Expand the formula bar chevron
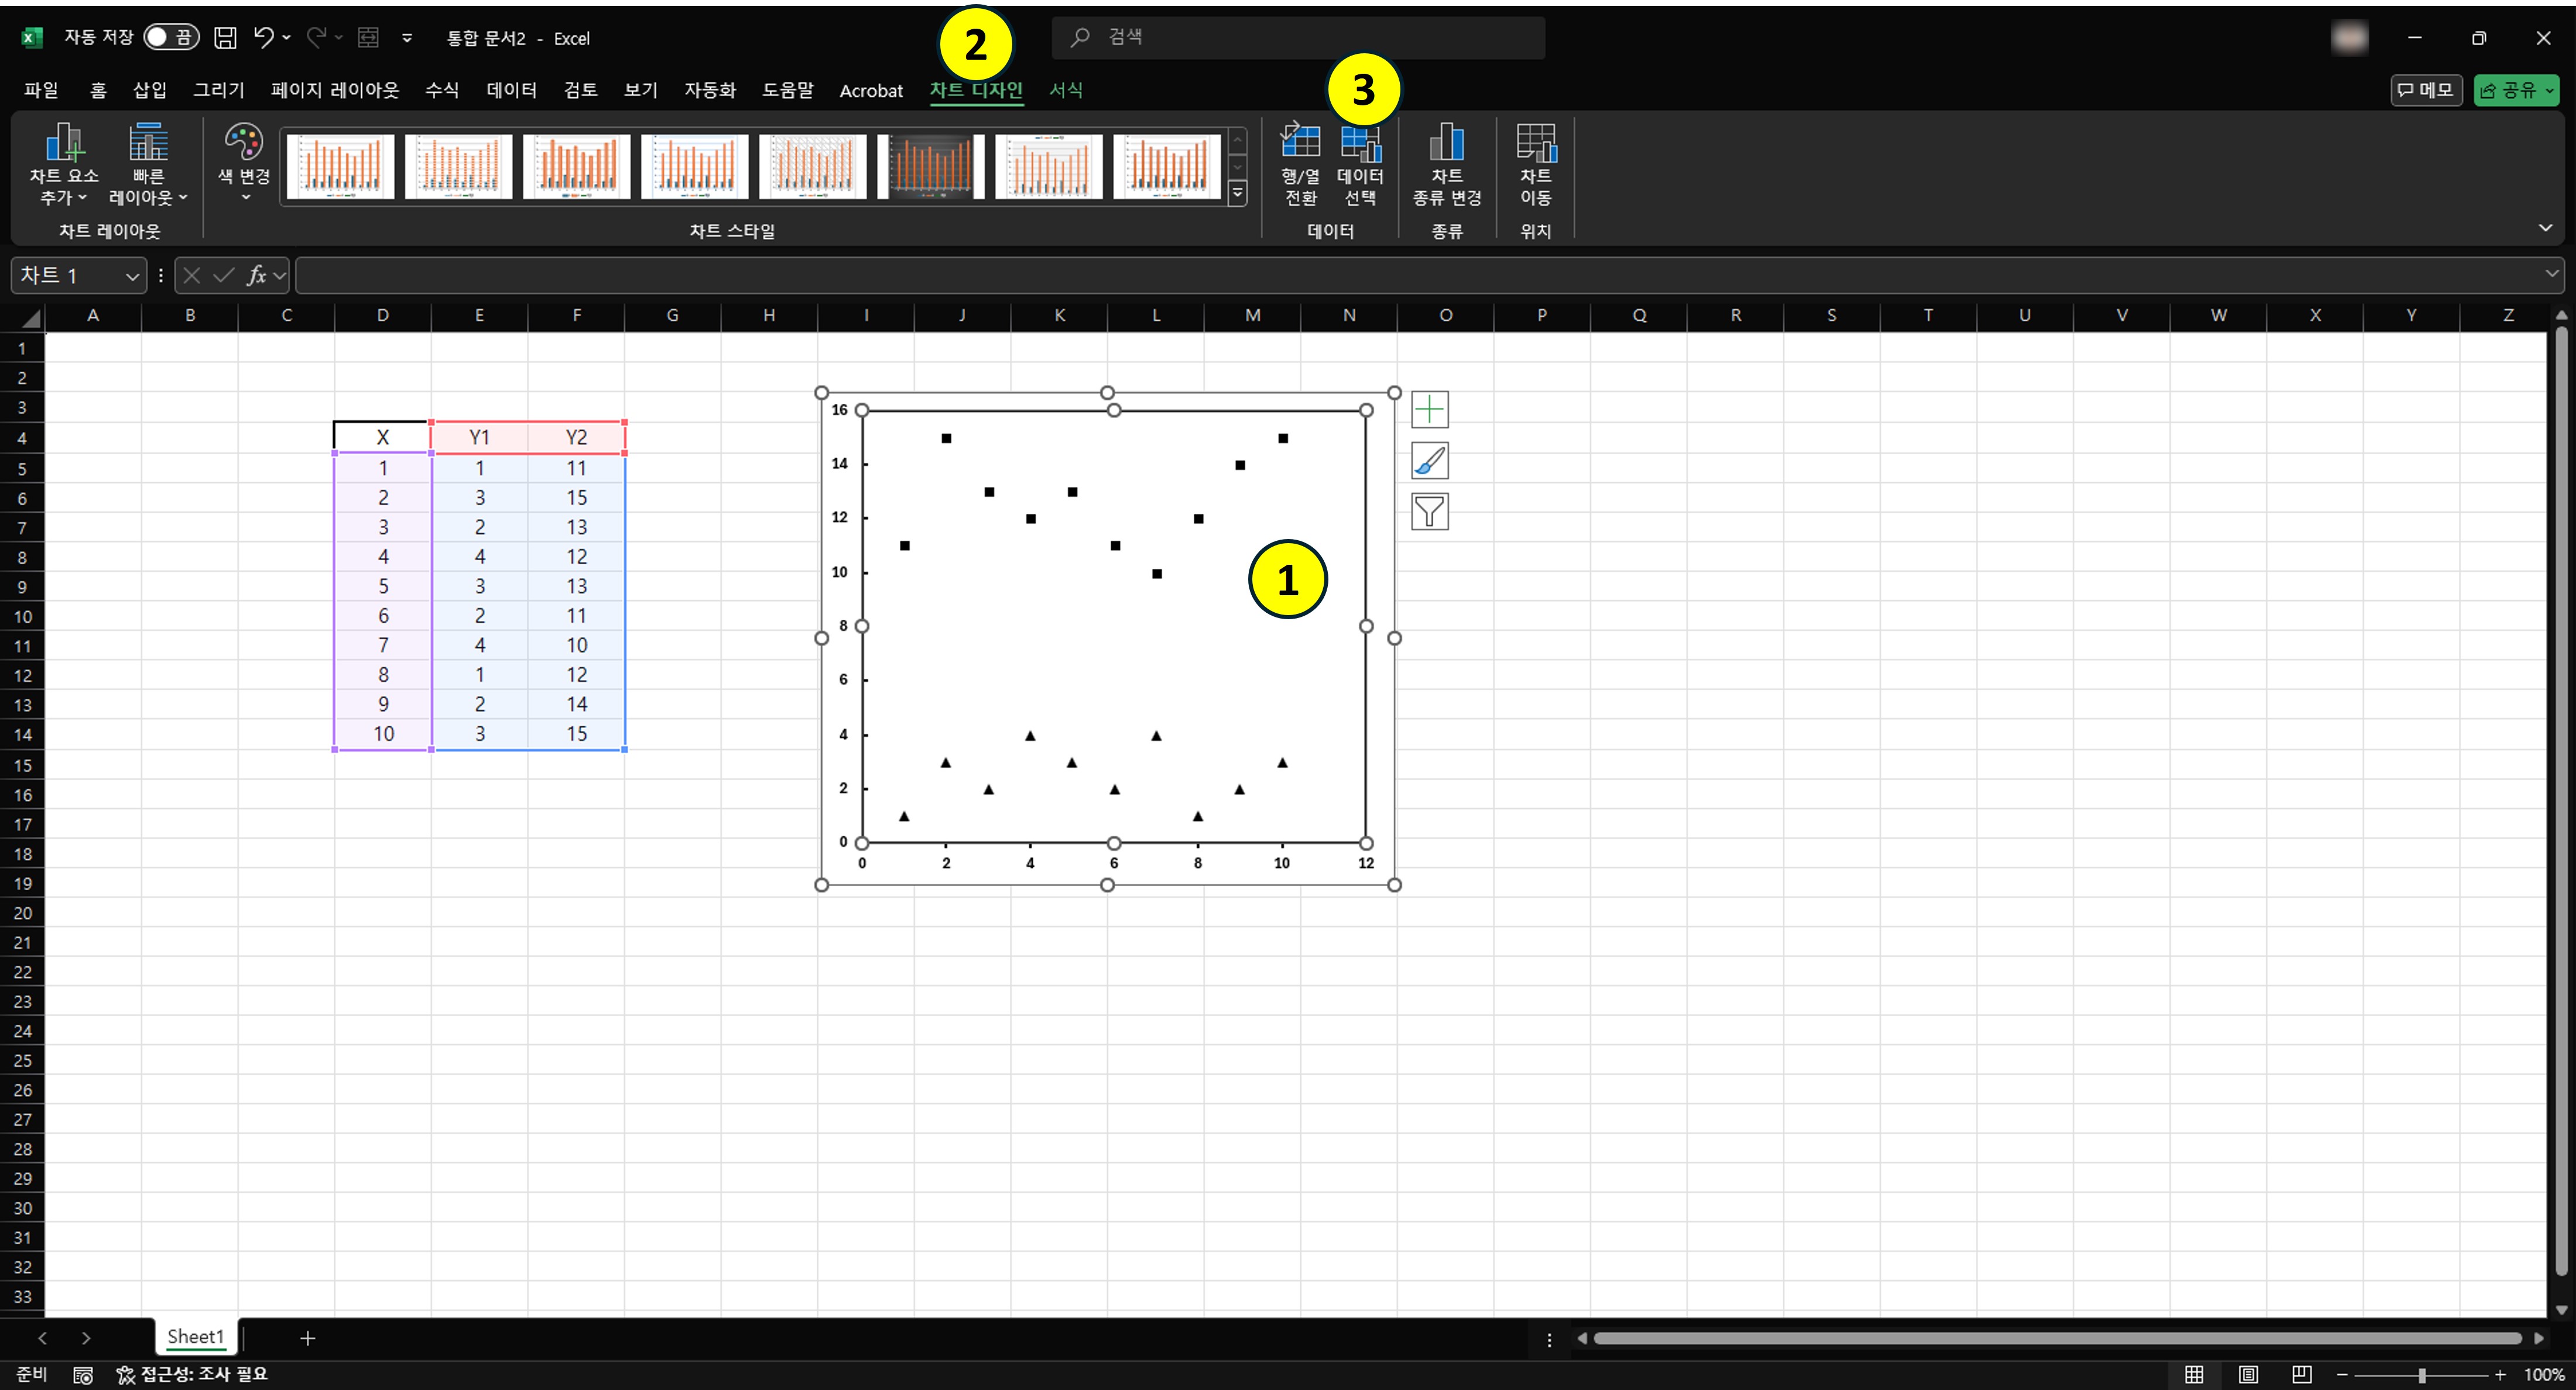 click(x=2551, y=273)
